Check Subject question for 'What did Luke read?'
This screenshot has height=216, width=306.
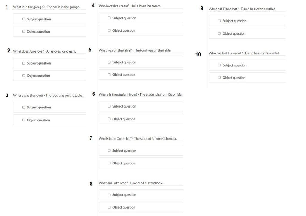coord(109,195)
